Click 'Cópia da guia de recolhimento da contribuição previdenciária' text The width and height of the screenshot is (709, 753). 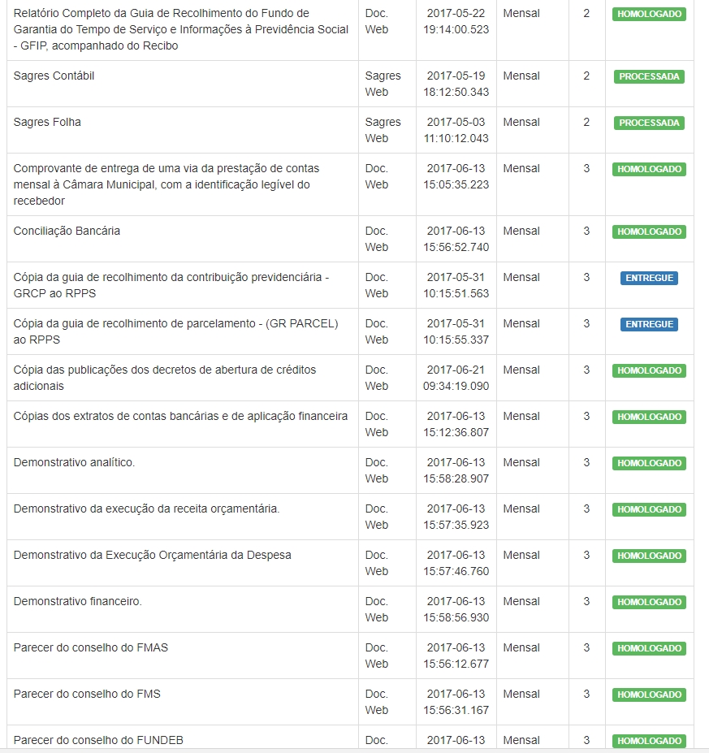click(x=171, y=285)
